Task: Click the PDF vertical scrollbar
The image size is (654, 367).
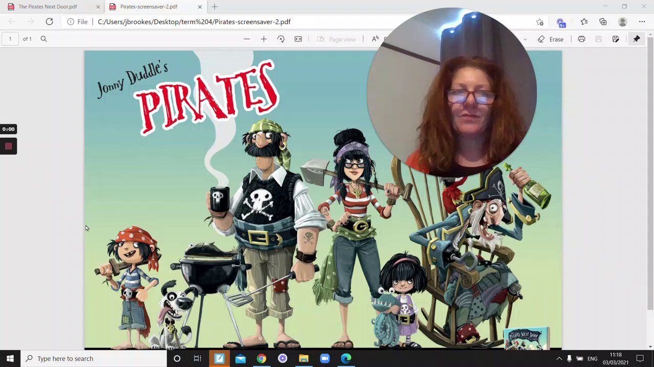Action: [x=650, y=173]
